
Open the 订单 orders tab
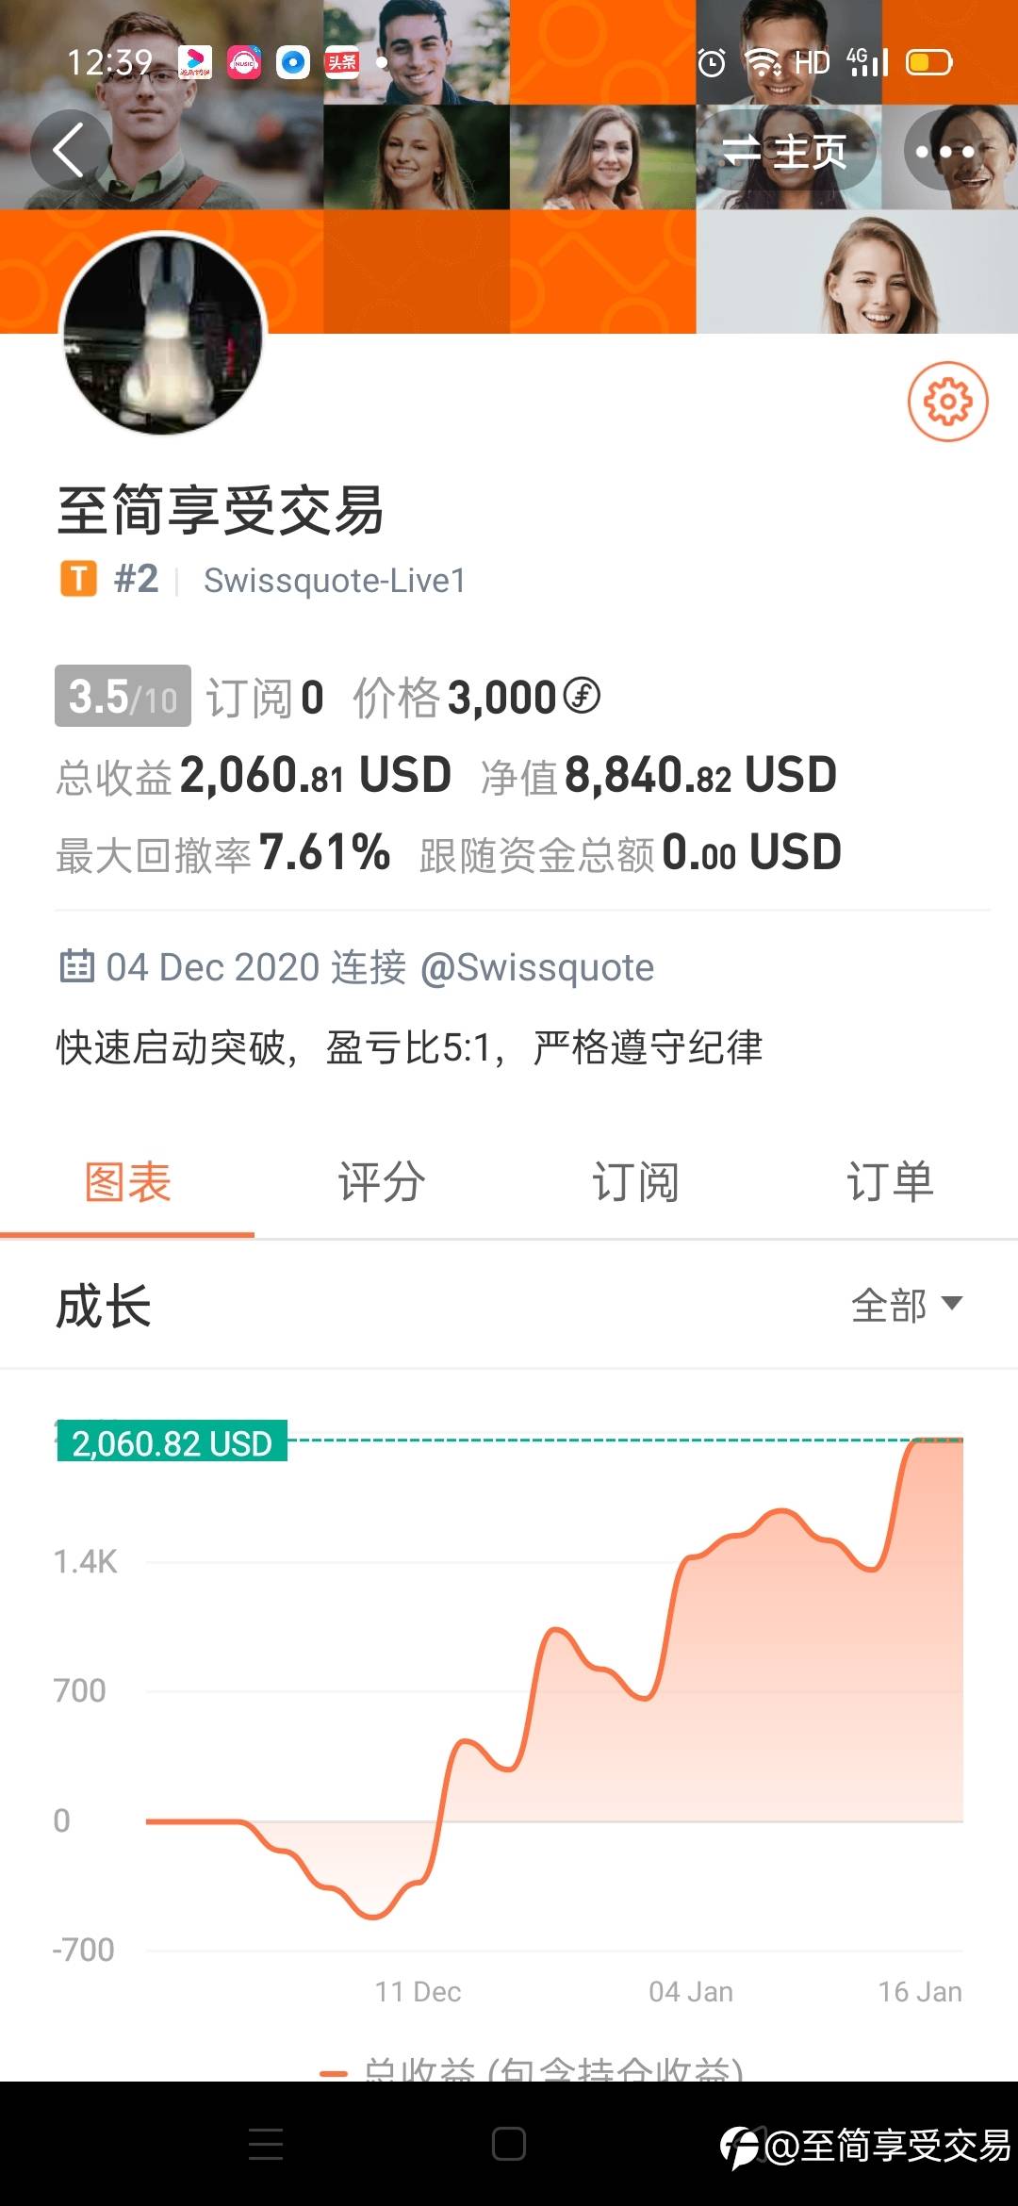(x=890, y=1182)
